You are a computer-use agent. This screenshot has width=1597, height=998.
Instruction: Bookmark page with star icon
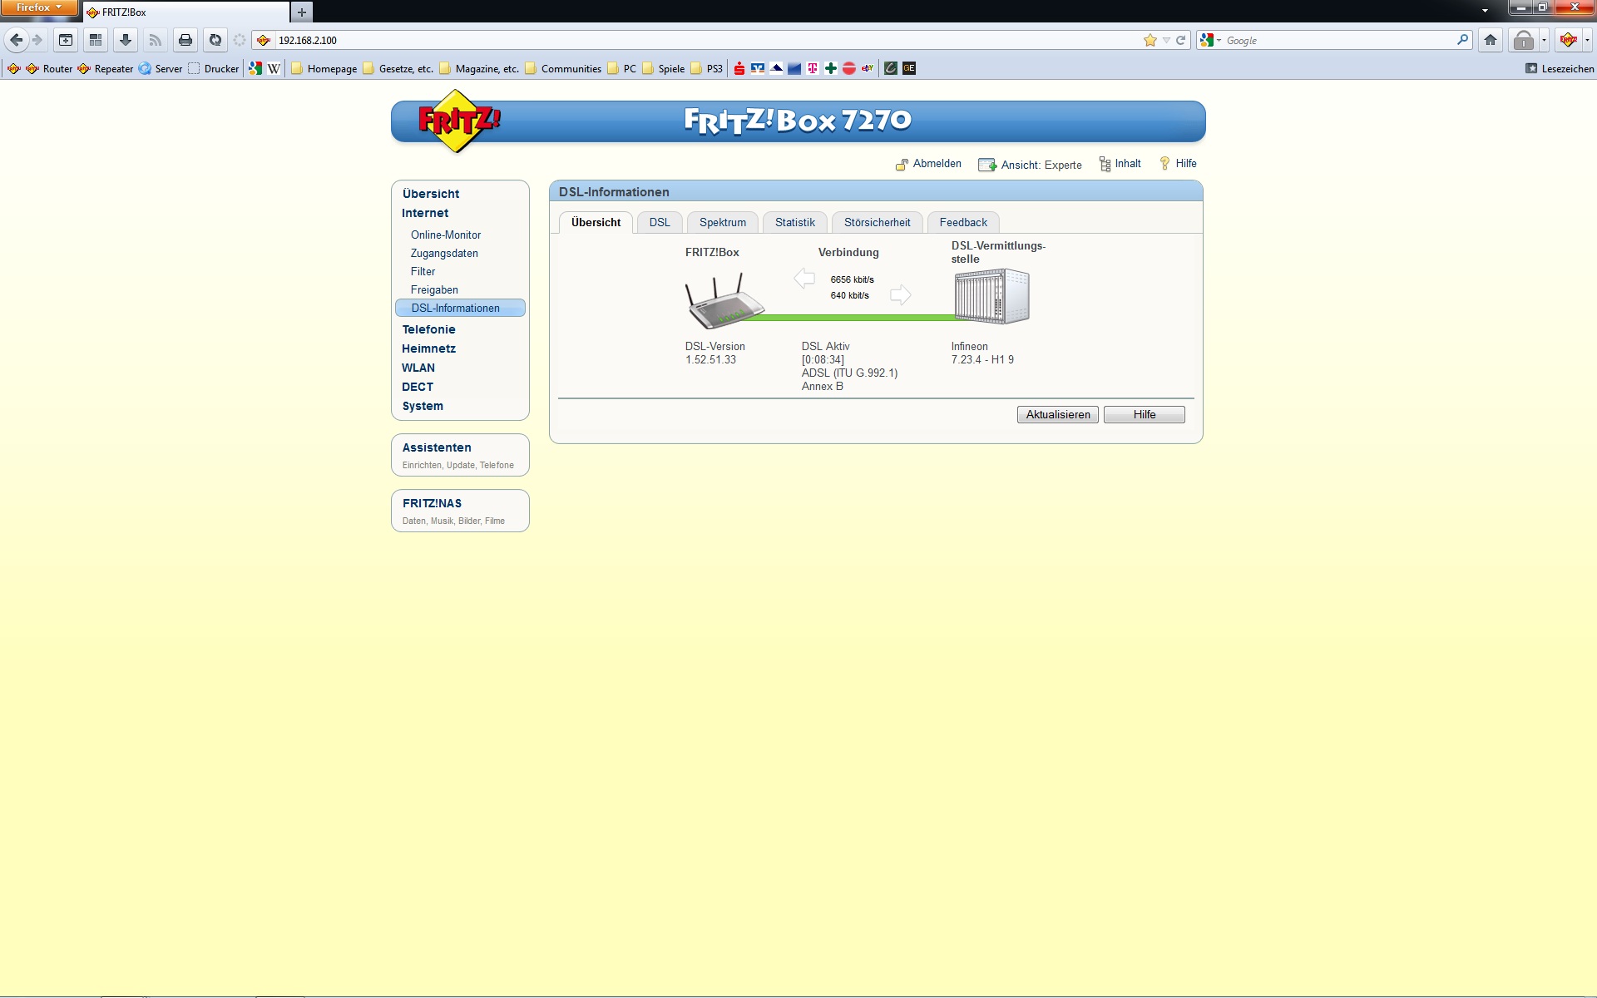click(1150, 40)
